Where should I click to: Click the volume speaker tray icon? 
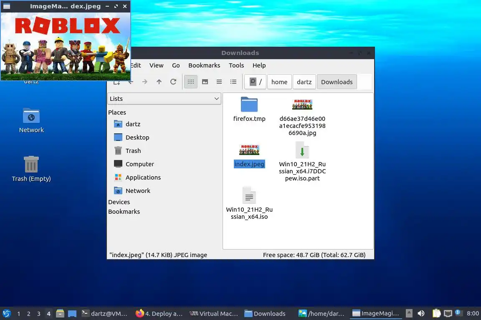coord(421,313)
